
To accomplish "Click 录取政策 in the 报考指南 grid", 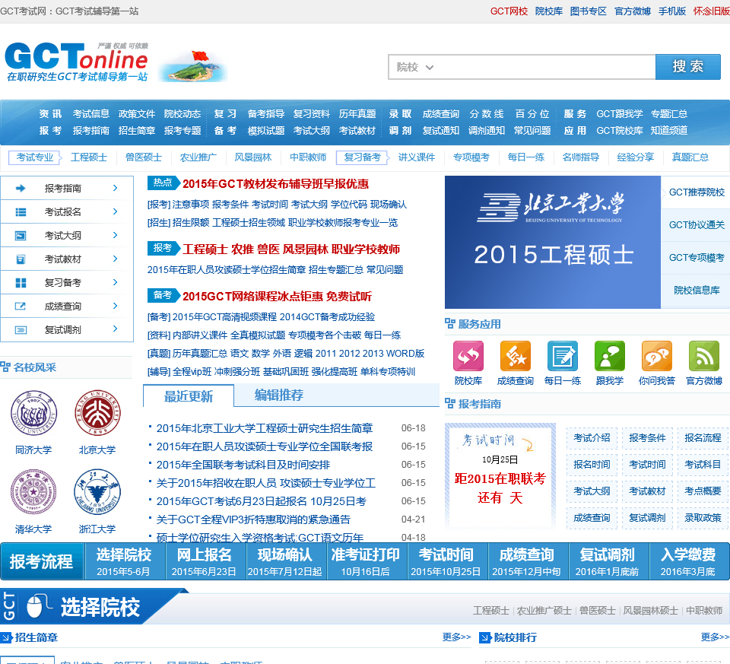I will tap(703, 518).
